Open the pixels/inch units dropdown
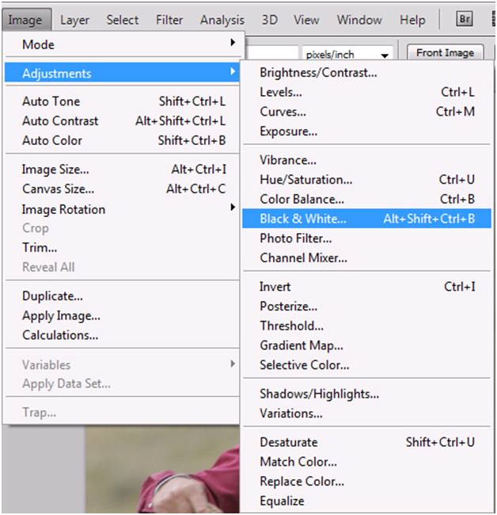 (347, 54)
